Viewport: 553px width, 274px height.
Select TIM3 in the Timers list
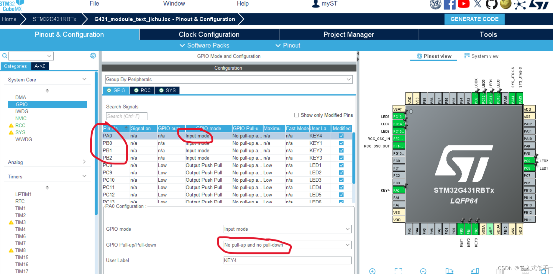tap(20, 222)
